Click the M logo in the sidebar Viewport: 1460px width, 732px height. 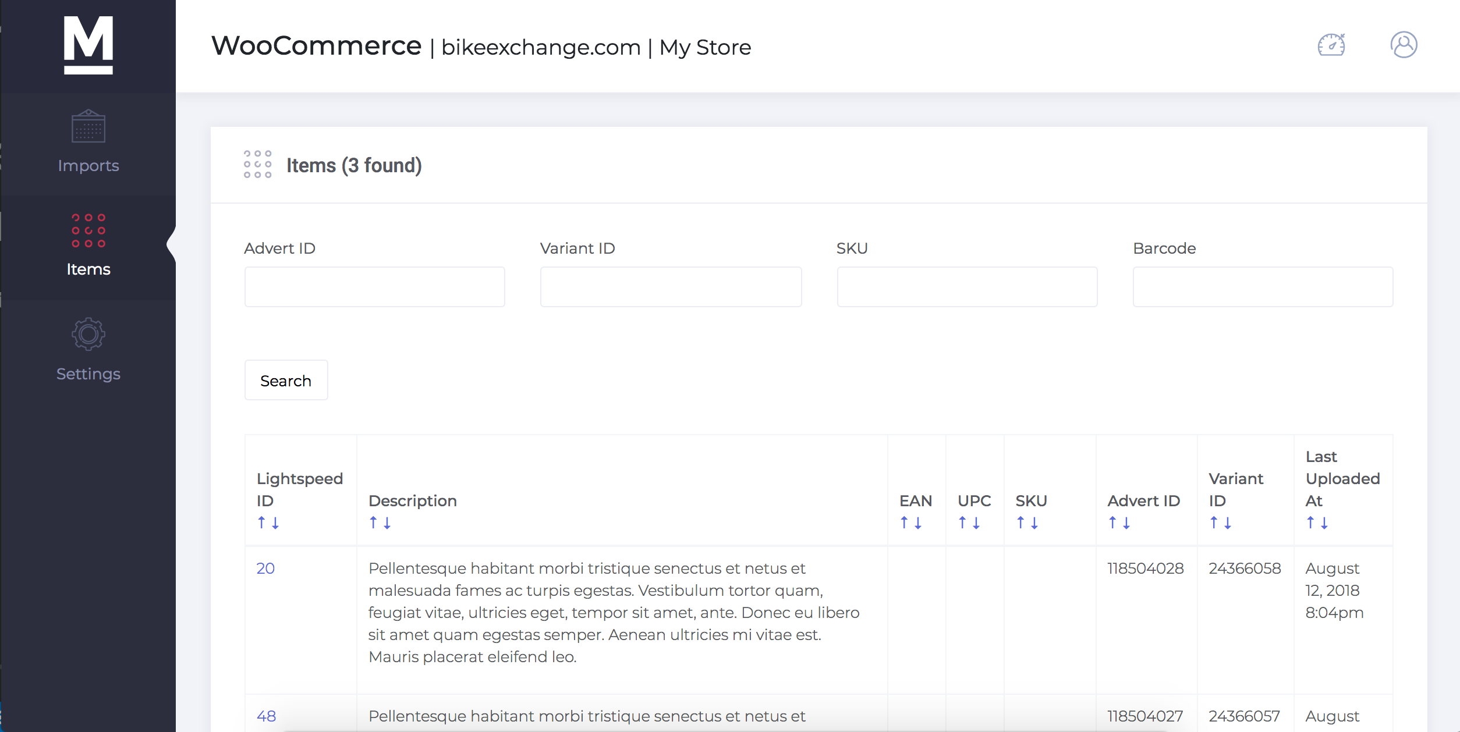pos(88,45)
